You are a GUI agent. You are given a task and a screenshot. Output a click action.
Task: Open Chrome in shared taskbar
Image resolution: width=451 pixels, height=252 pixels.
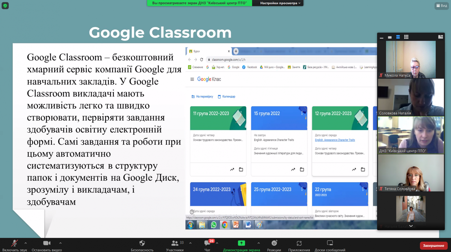225,225
